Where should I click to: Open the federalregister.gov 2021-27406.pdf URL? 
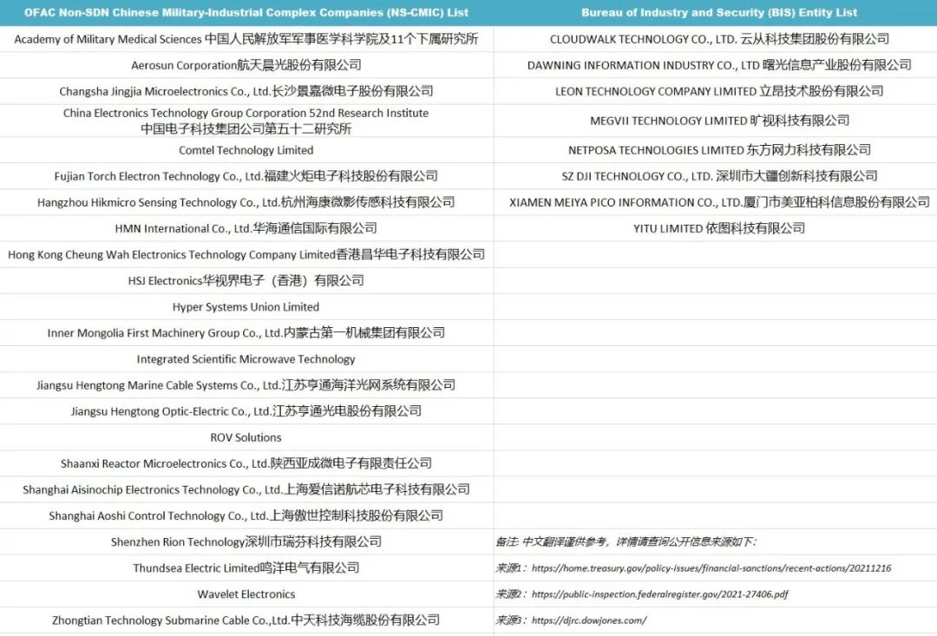click(659, 594)
